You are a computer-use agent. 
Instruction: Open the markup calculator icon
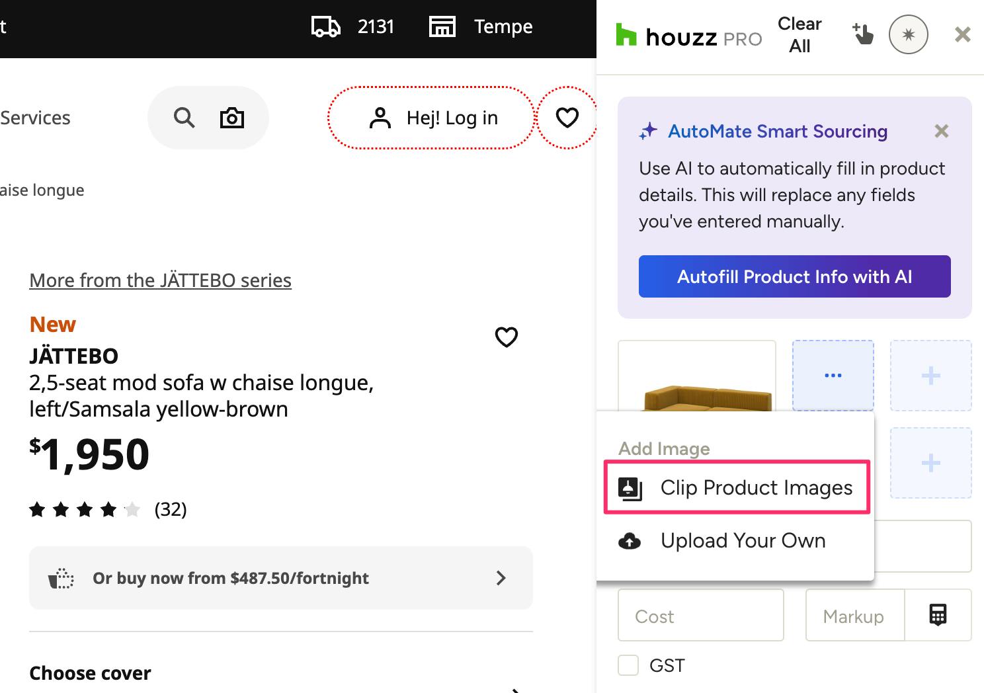938,615
